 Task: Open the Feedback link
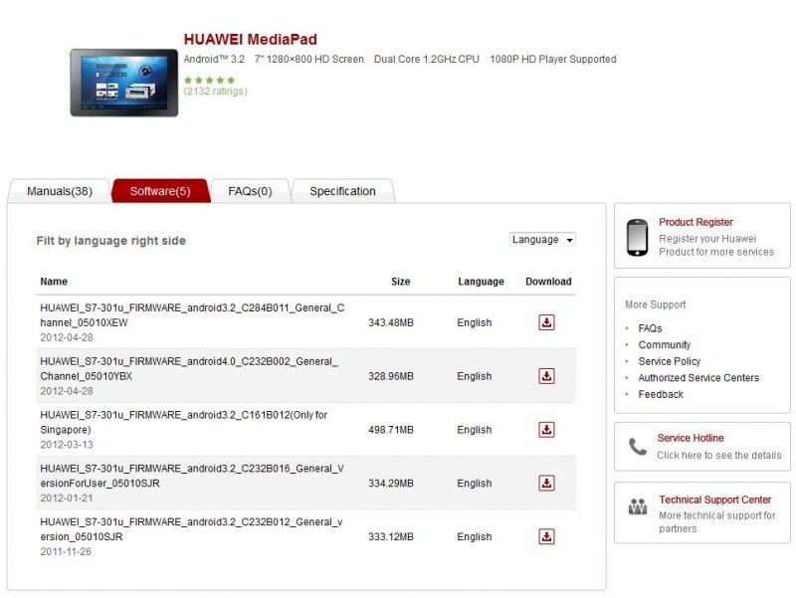point(659,394)
